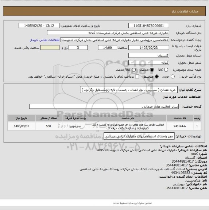This screenshot has height=210, width=209.
Task: Click the response deadline date 1405/02/23
Action: [x=149, y=47]
